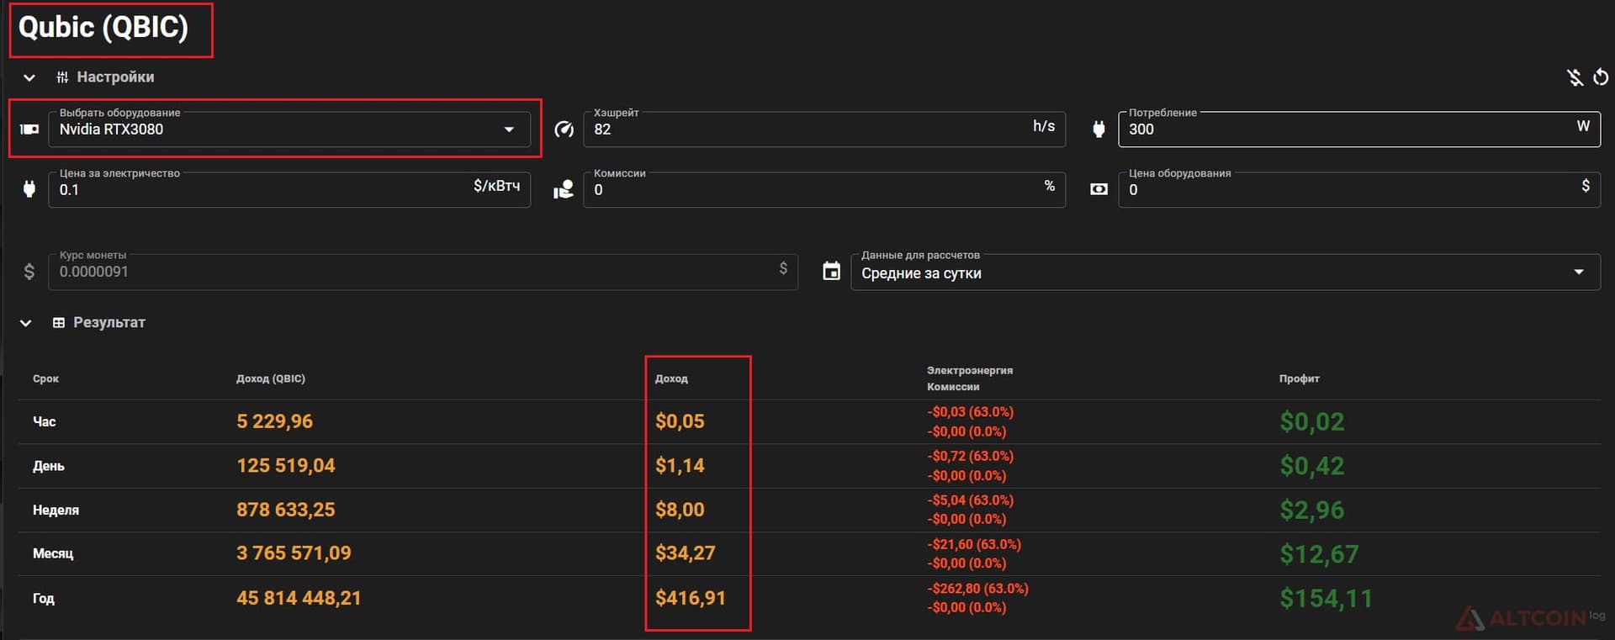This screenshot has width=1615, height=640.
Task: Click the Qubic (QBIC) title
Action: click(103, 28)
